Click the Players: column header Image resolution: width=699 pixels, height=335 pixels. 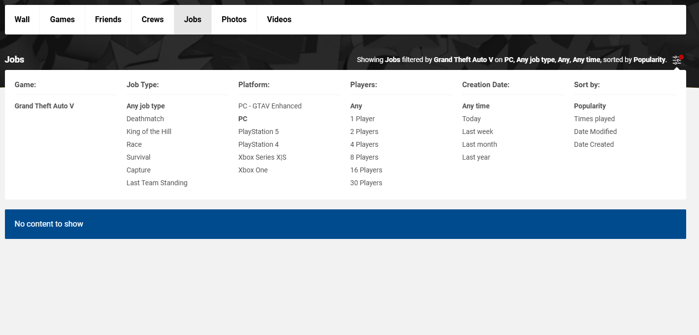click(x=364, y=85)
